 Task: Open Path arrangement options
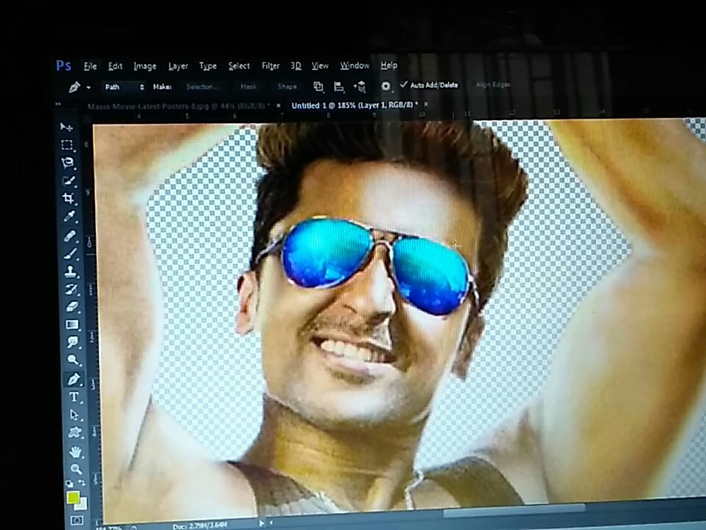pyautogui.click(x=360, y=87)
